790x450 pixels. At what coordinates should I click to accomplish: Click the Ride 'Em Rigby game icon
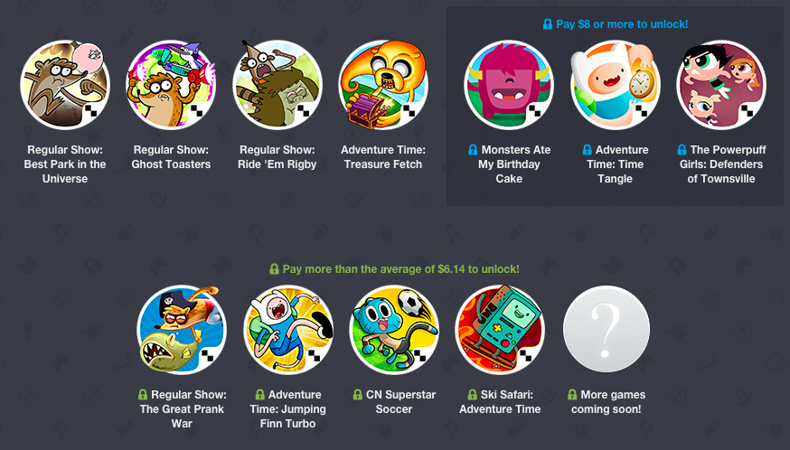pos(277,85)
